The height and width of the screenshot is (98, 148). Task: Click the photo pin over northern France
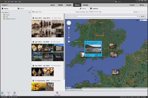(116, 72)
